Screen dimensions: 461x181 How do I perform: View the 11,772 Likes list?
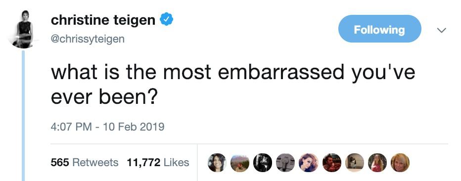158,162
